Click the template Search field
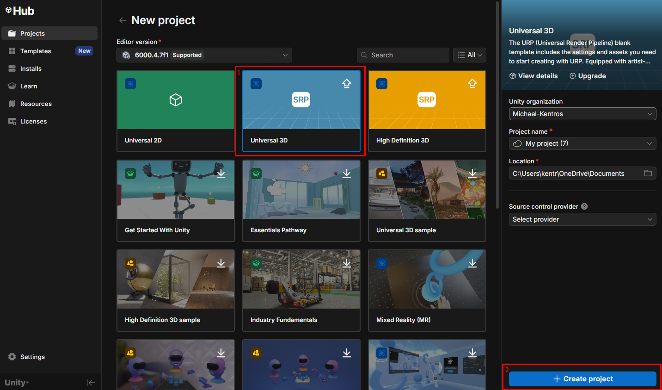The image size is (662, 390). click(403, 55)
